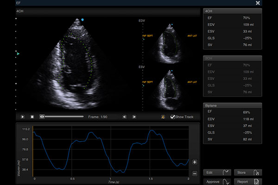The width and height of the screenshot is (278, 185).
Task: Select the 2CH results panel header
Action: tap(233, 58)
